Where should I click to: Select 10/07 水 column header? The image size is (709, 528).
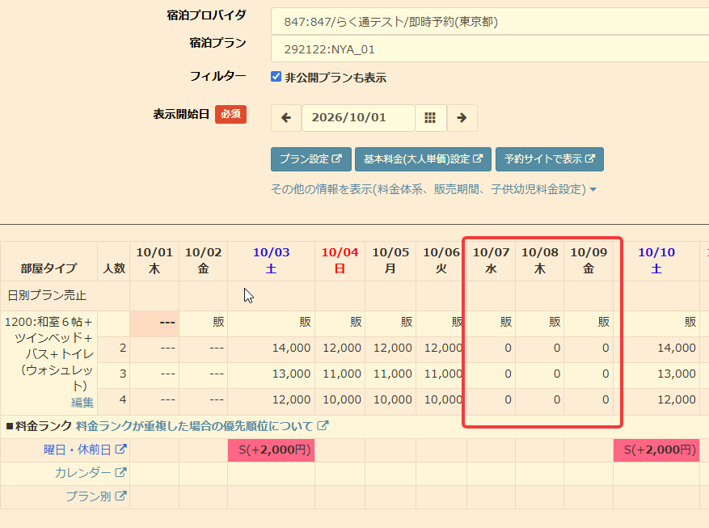click(491, 261)
